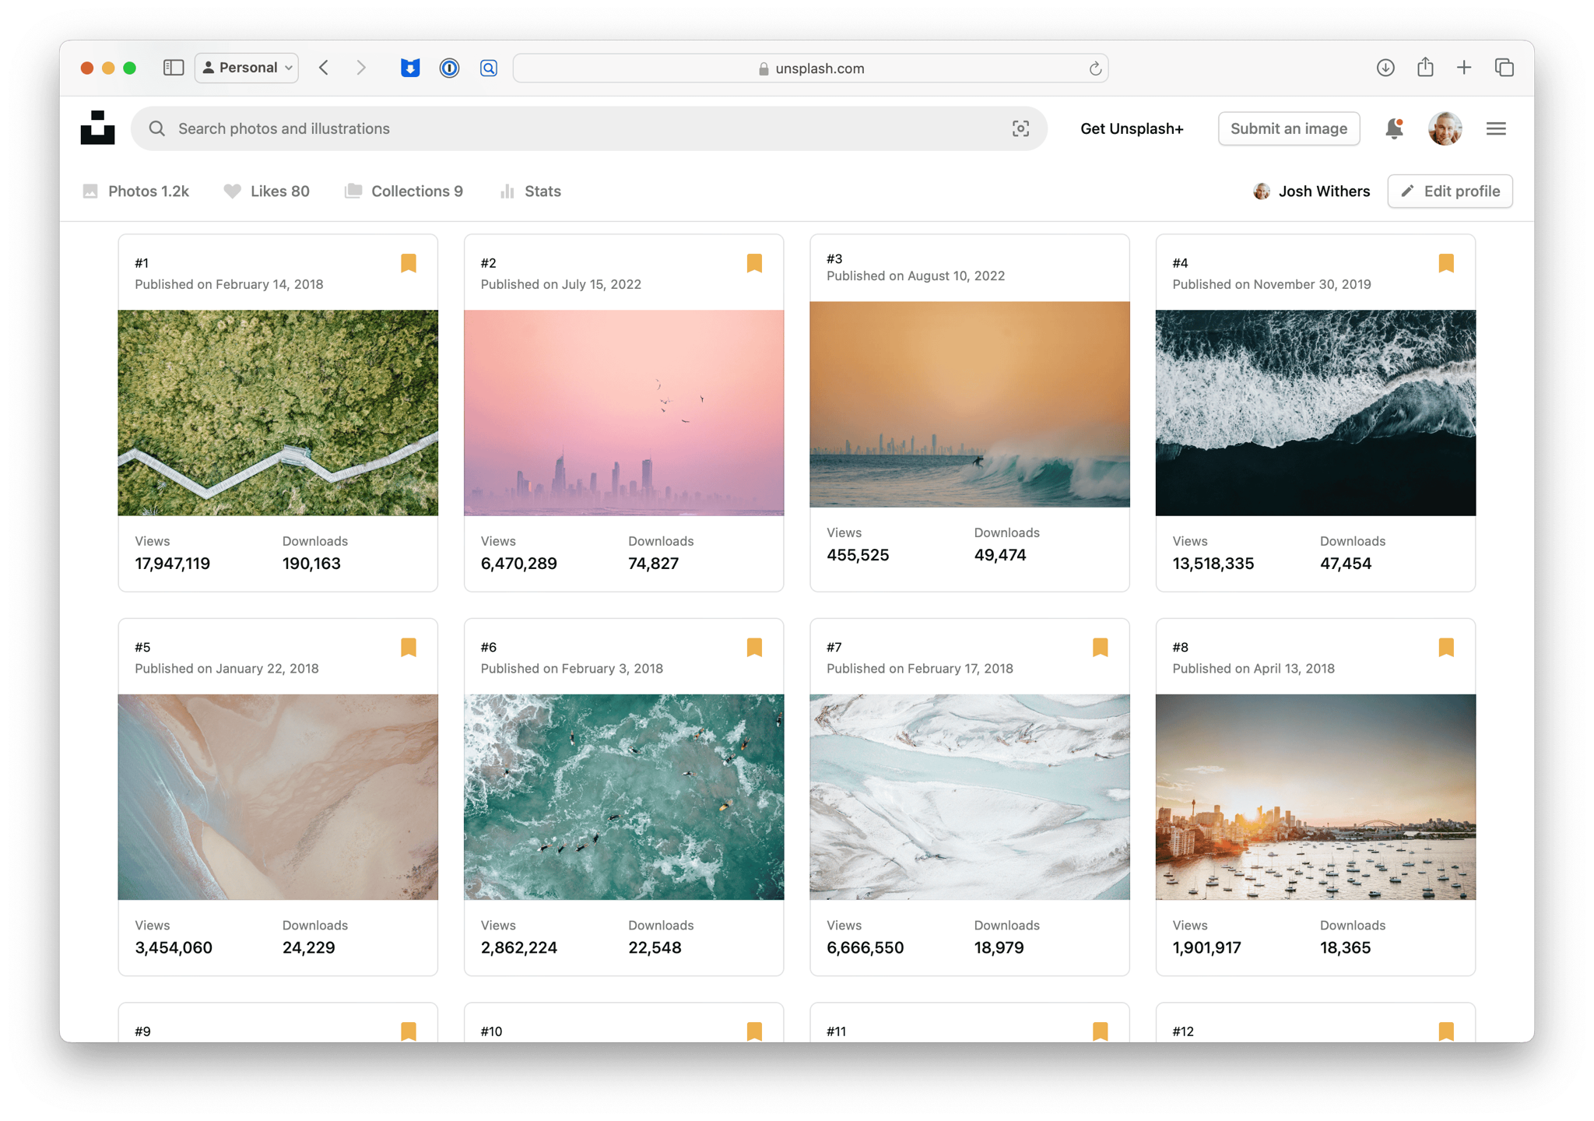Click the visual search camera icon

click(x=1020, y=128)
